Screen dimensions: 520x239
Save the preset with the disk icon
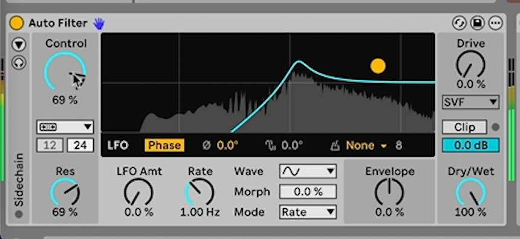click(478, 23)
